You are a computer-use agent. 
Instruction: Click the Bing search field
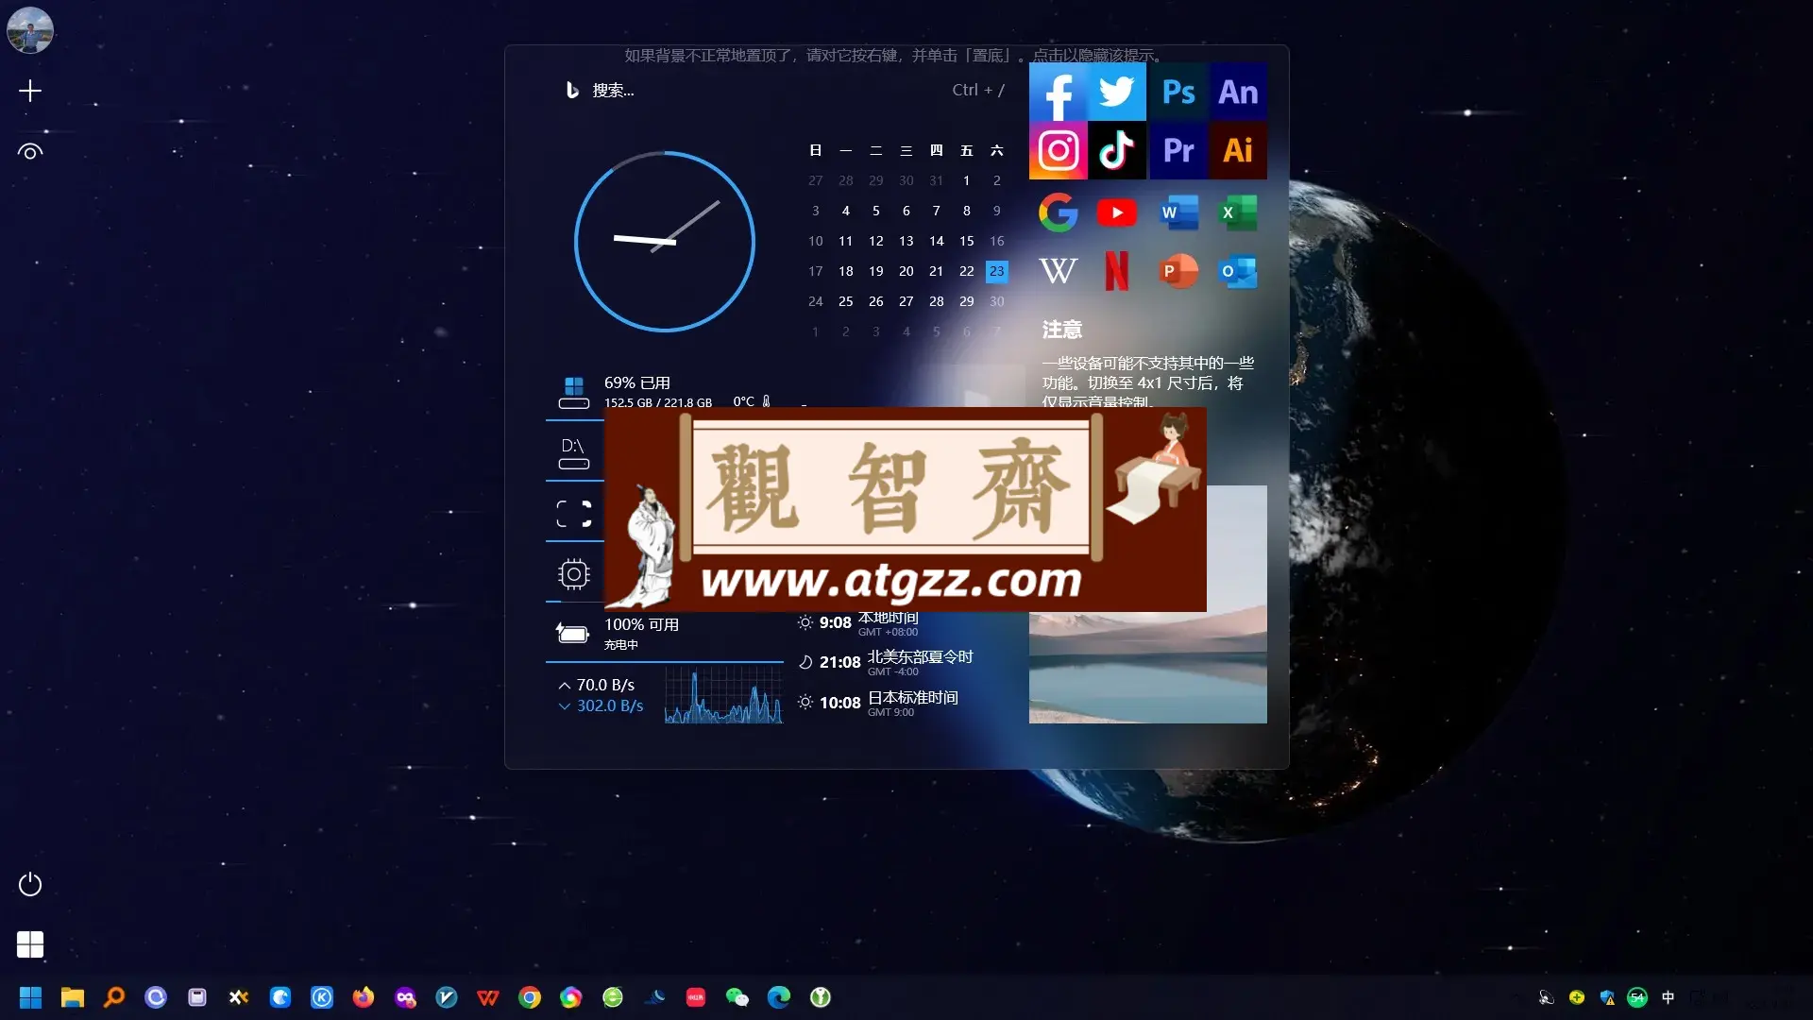click(x=784, y=91)
